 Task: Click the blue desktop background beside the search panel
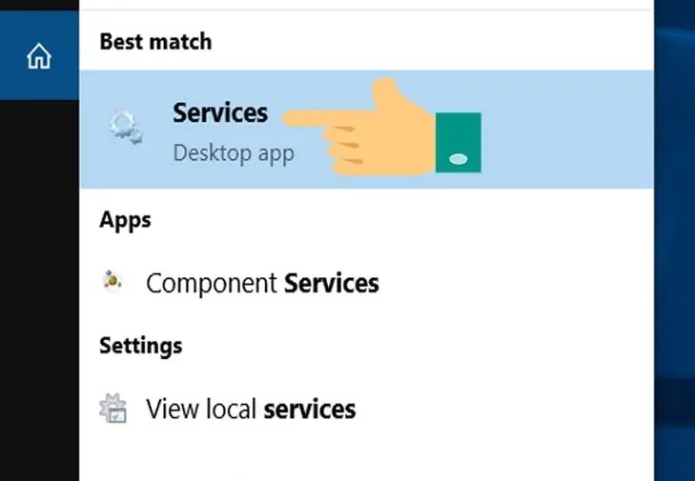click(x=674, y=240)
